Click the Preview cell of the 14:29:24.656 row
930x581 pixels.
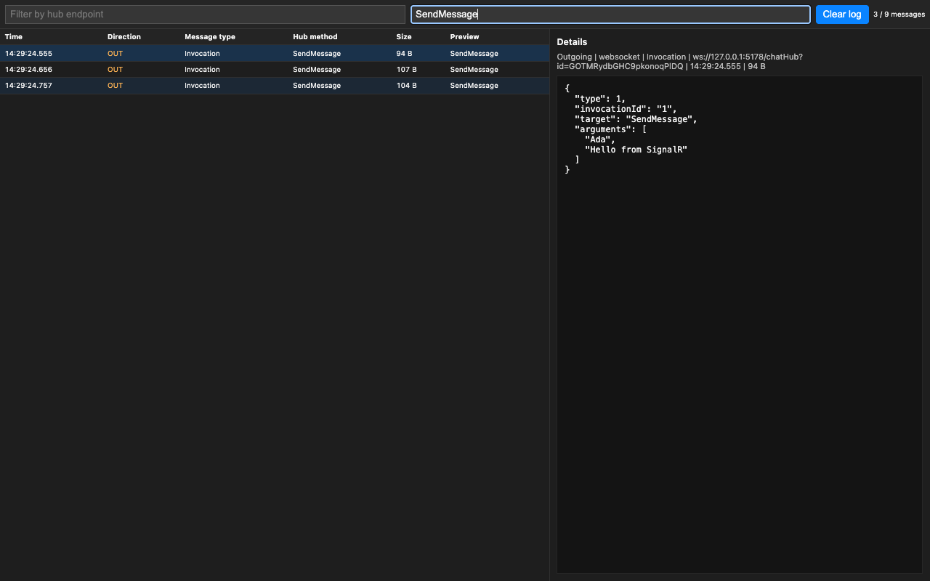(474, 70)
